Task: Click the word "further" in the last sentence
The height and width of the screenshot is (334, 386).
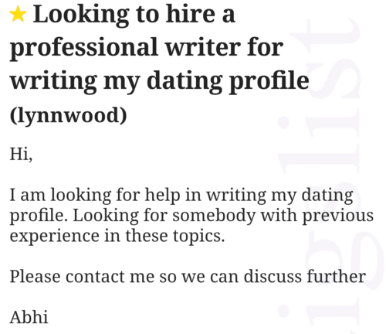Action: pyautogui.click(x=337, y=276)
